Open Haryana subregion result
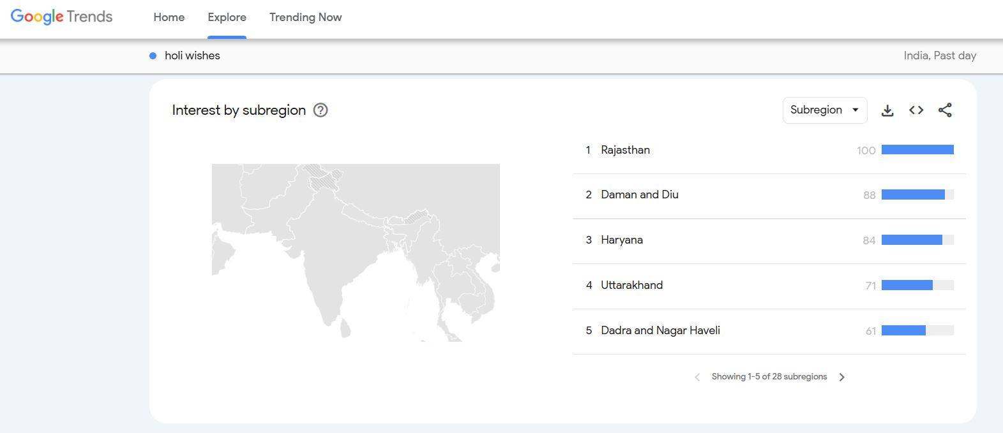The width and height of the screenshot is (1003, 433). (x=769, y=240)
